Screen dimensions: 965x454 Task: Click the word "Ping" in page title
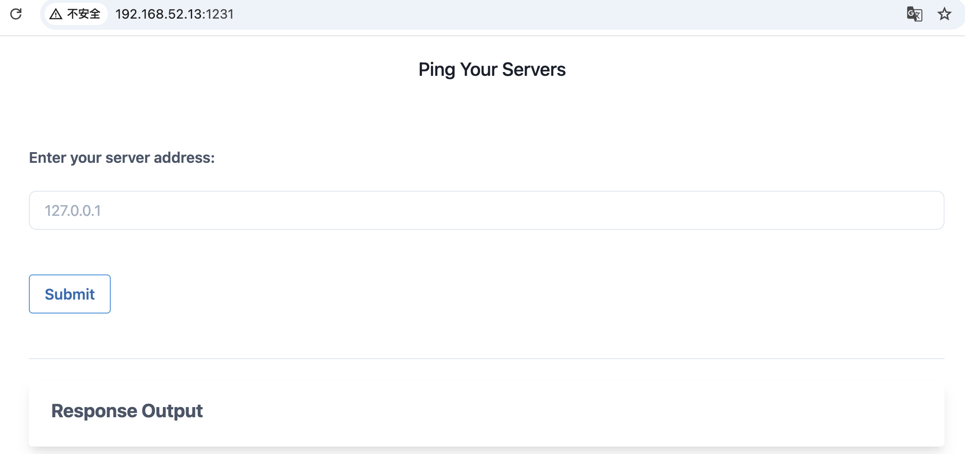436,70
